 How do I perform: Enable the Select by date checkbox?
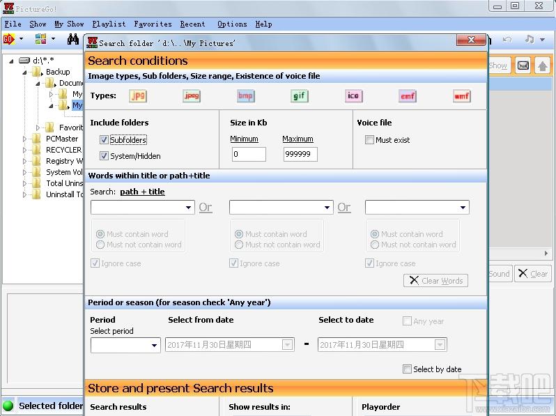(407, 369)
